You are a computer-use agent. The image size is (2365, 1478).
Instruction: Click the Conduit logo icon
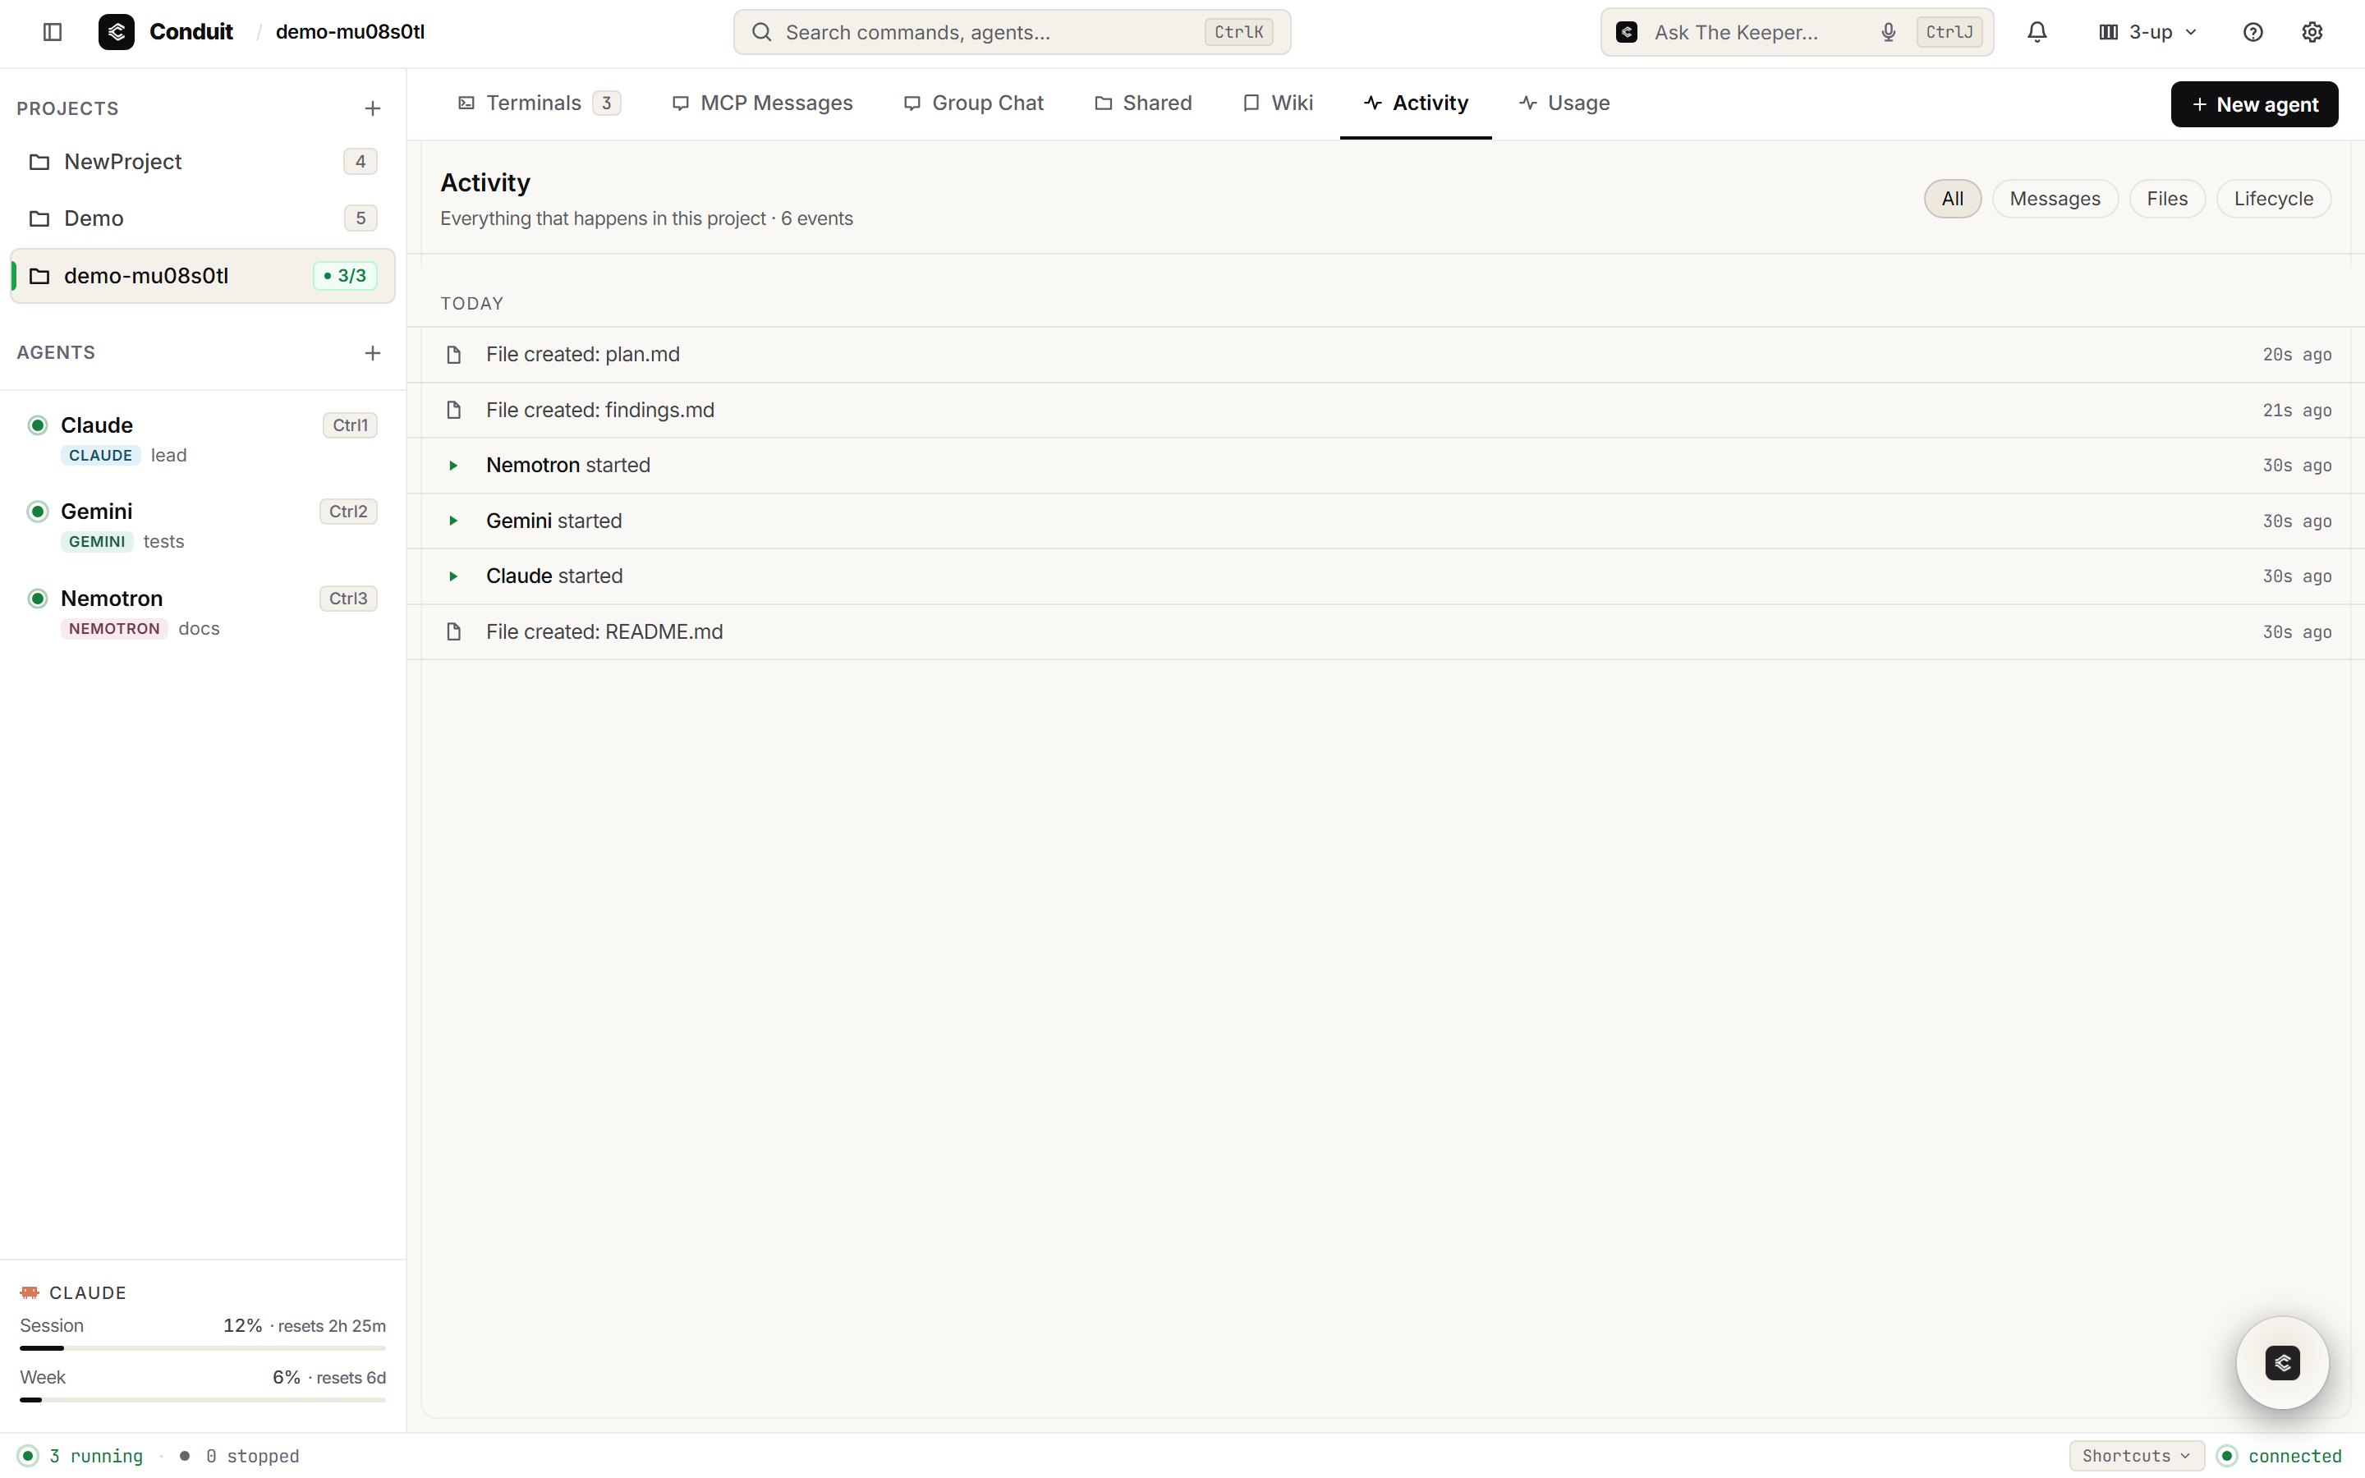pos(117,32)
